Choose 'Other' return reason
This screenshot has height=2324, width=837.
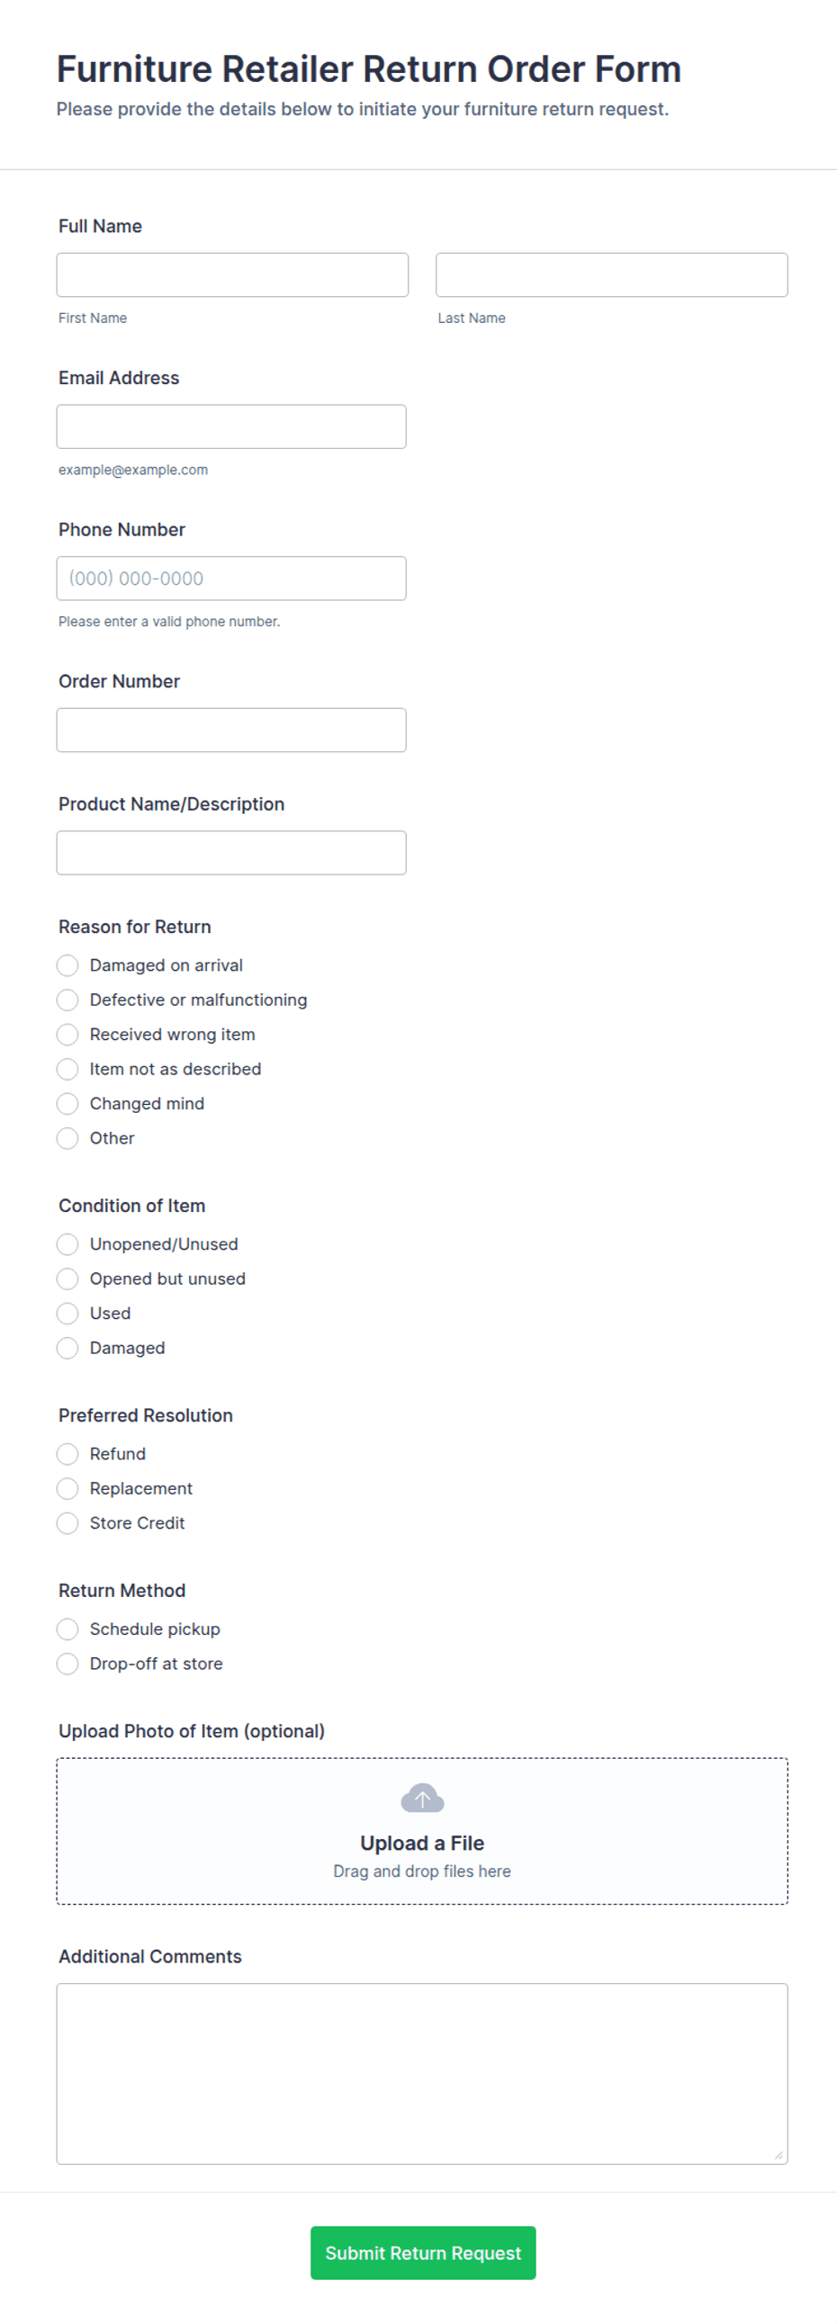pos(67,1137)
